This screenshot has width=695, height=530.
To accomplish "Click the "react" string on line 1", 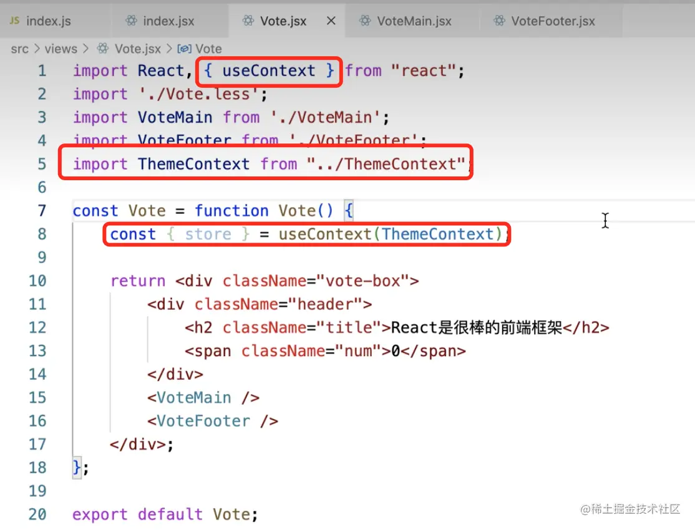I will (x=423, y=71).
